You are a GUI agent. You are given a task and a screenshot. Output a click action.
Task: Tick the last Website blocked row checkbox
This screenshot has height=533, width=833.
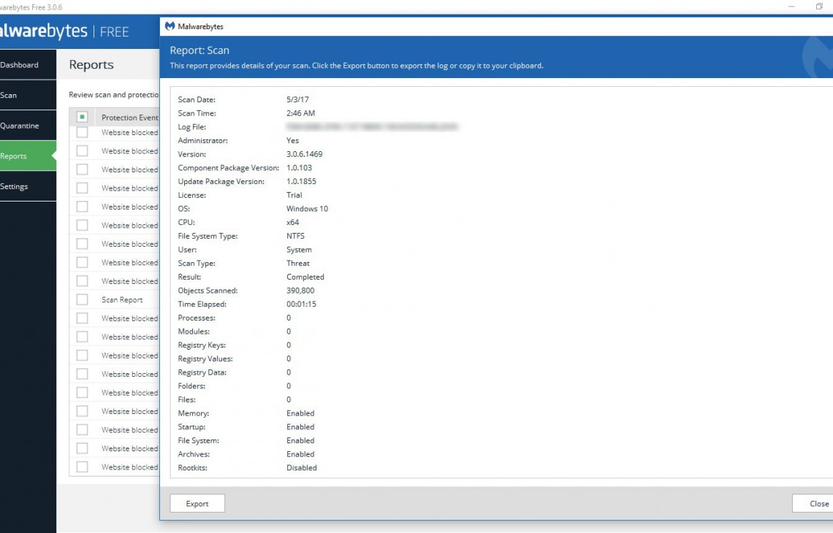(x=82, y=467)
